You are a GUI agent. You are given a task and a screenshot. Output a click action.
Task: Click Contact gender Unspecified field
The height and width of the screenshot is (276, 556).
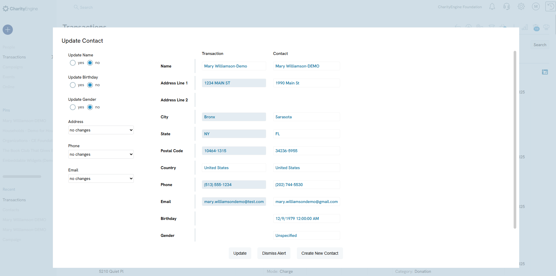(x=306, y=235)
